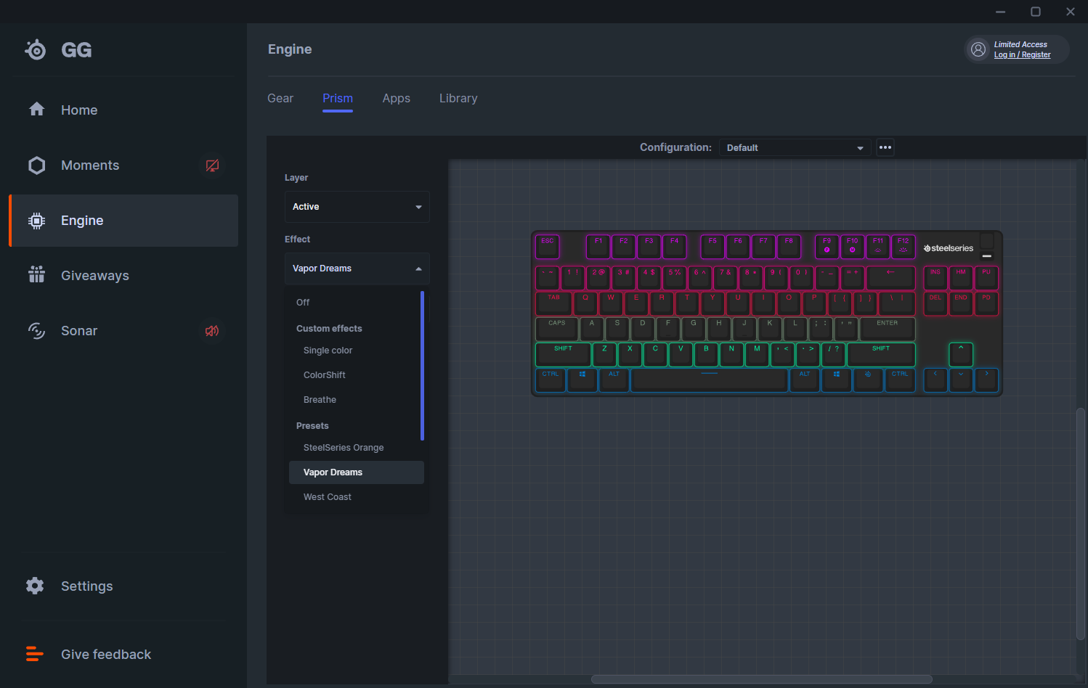This screenshot has width=1088, height=688.
Task: Open the Giveaways gift icon
Action: (36, 275)
